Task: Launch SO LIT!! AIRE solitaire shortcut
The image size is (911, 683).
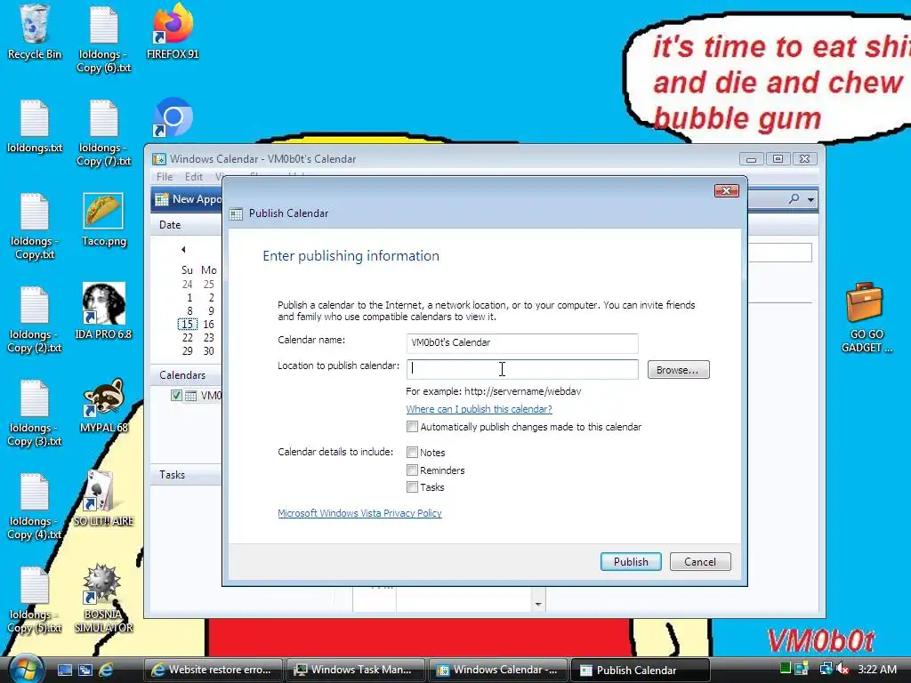Action: 104,498
